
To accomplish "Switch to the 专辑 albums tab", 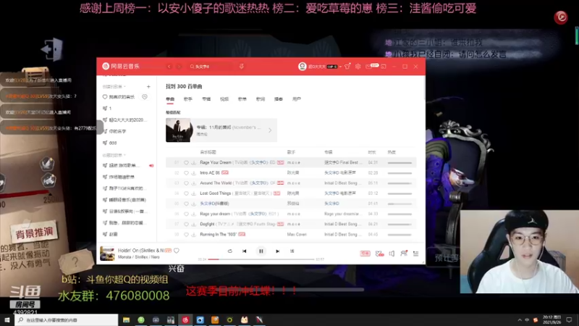I will pos(206,99).
